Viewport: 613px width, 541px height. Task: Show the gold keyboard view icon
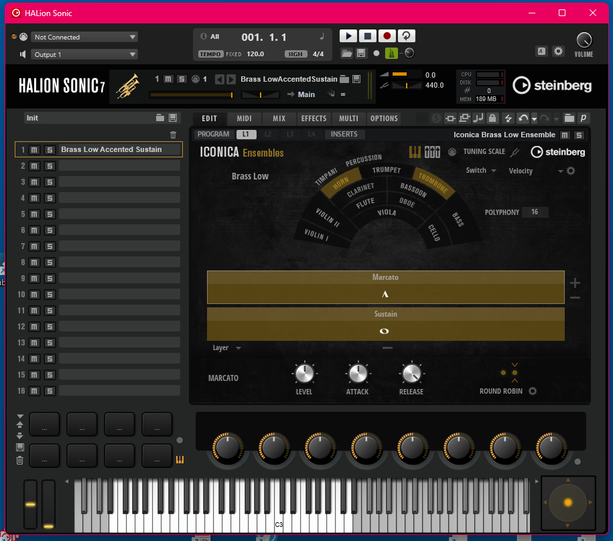415,152
